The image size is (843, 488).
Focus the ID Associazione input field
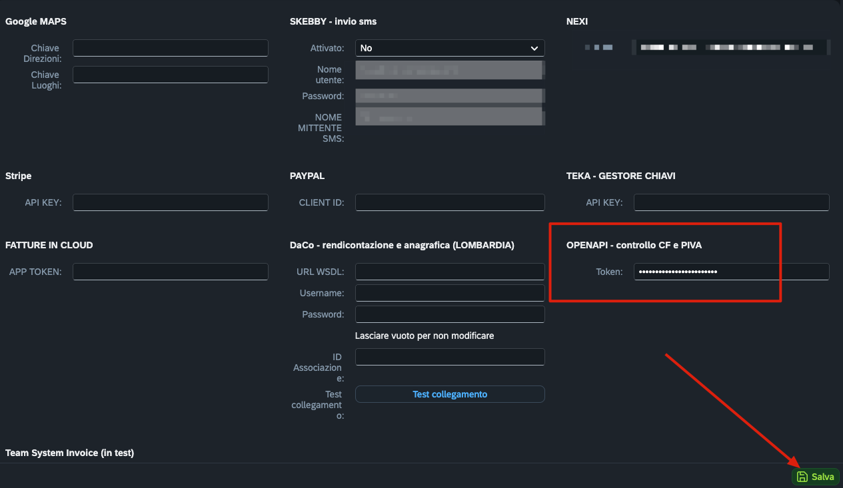(449, 357)
